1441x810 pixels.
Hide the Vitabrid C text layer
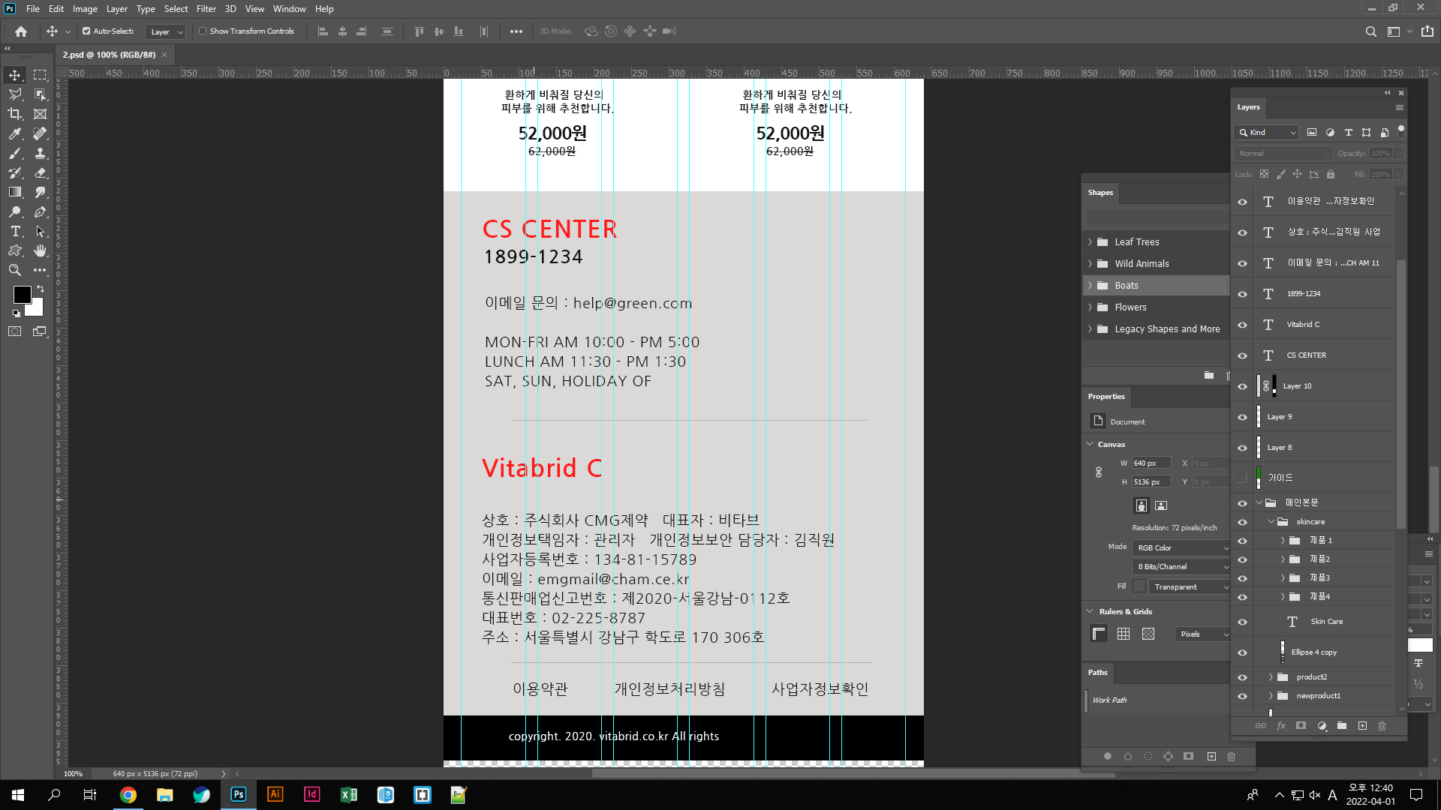(1242, 325)
